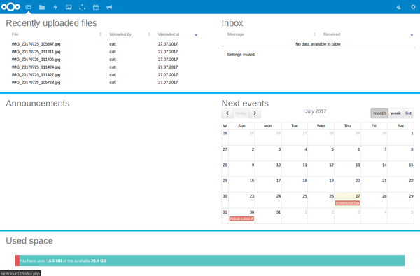Open the Activity lightning bolt icon
Image resolution: width=420 pixels, height=276 pixels.
55,7
